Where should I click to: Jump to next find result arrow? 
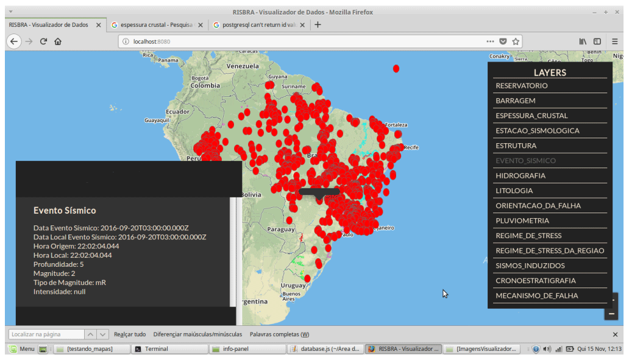click(102, 334)
